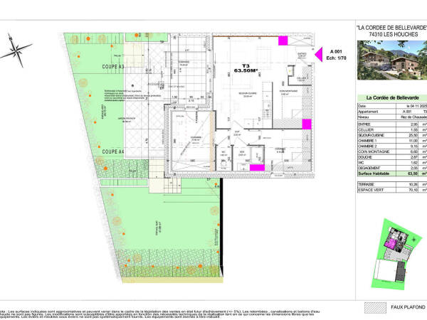Click the "TERRASSE" row label in table
Image resolution: width=427 pixels, height=320 pixels.
(x=366, y=184)
